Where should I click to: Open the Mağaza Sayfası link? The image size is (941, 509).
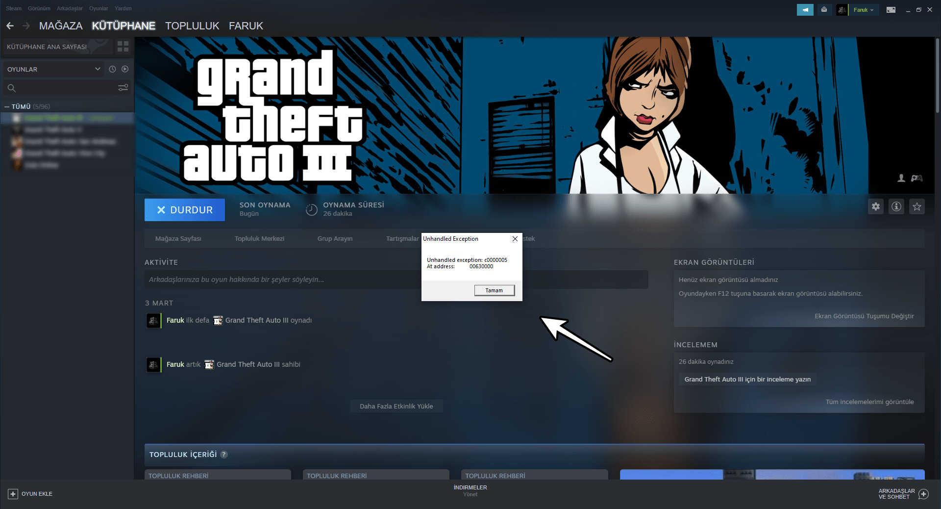[178, 239]
